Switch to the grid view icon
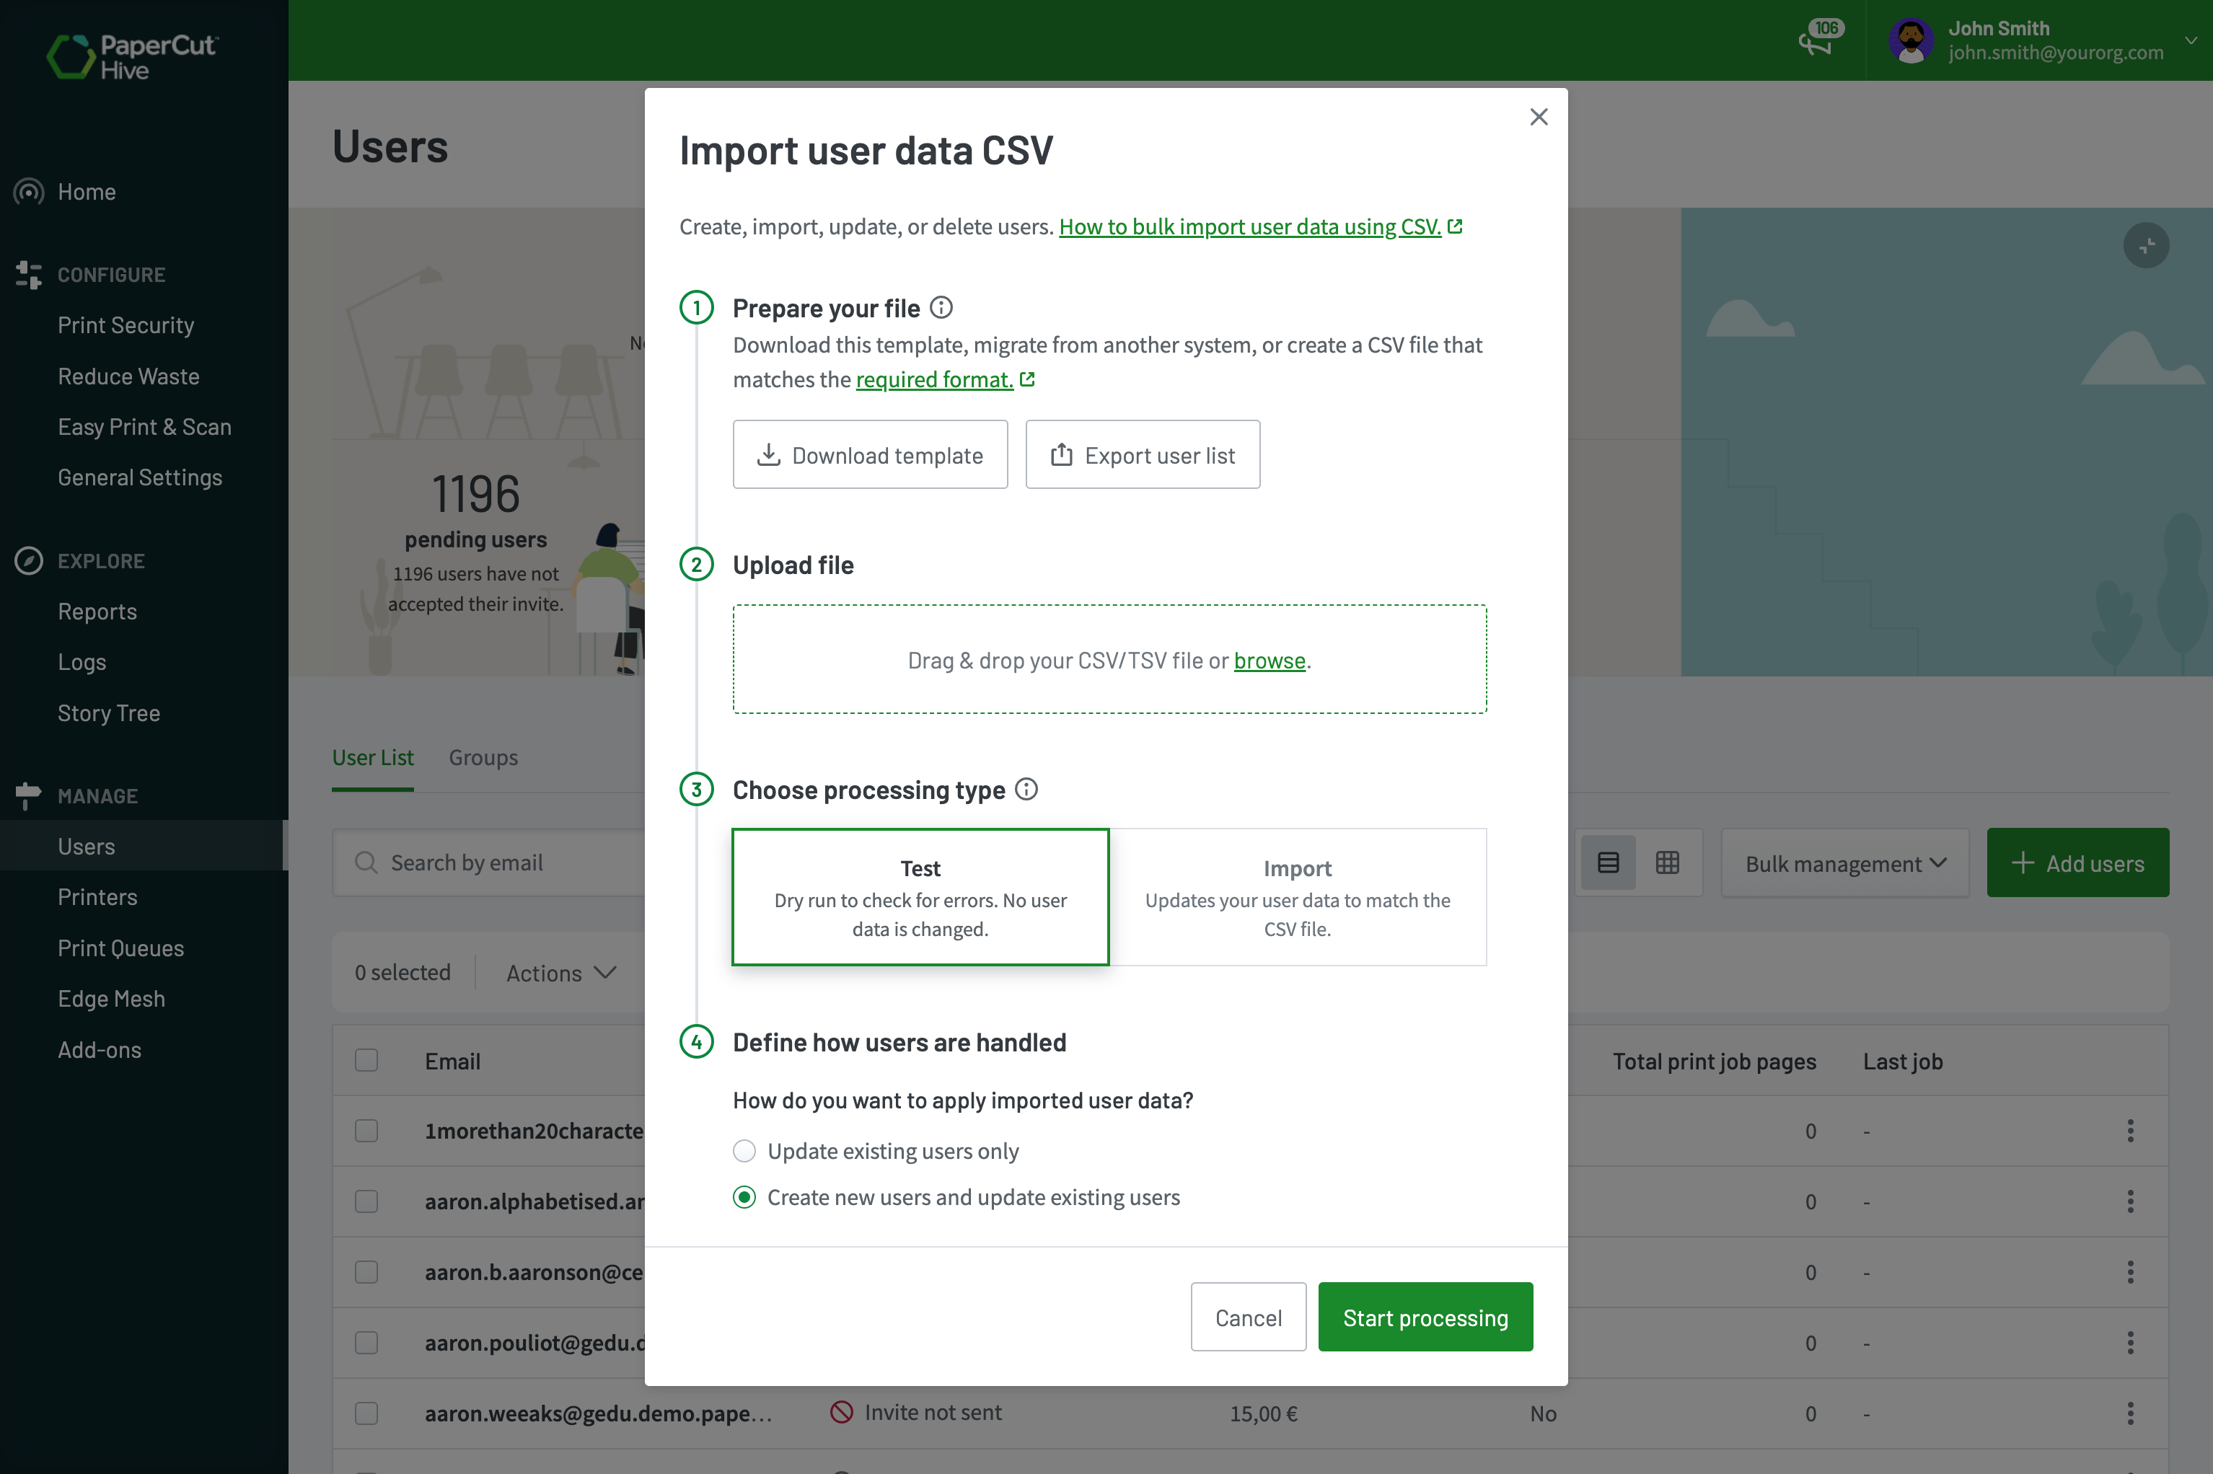The width and height of the screenshot is (2213, 1474). [1668, 862]
